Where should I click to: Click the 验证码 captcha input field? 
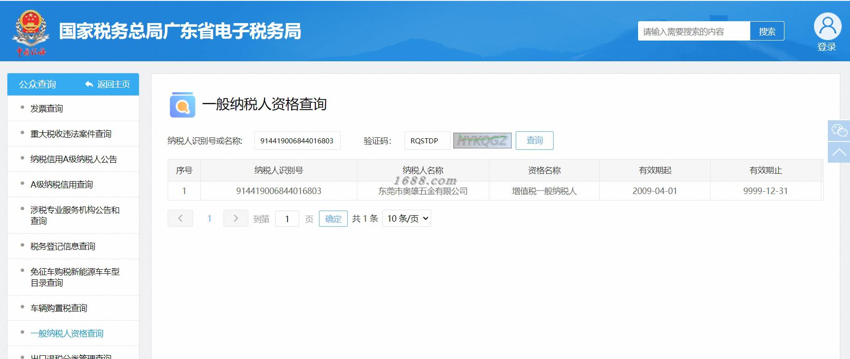pos(427,141)
